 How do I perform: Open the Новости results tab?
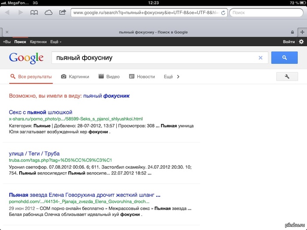(142, 77)
